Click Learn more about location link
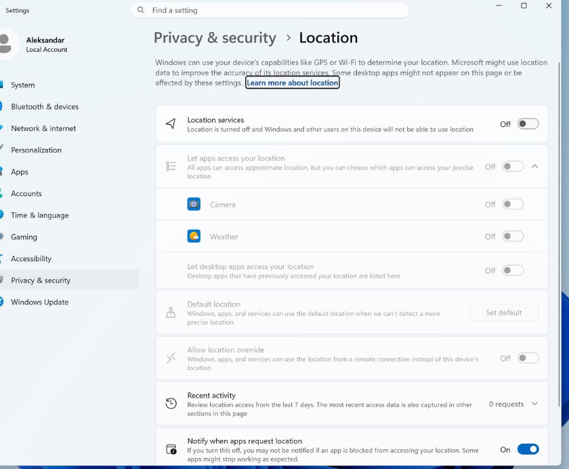Viewport: 569px width, 469px height. 293,83
